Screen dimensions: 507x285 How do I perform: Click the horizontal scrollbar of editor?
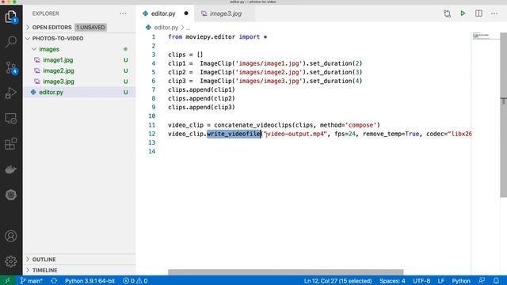(x=285, y=272)
